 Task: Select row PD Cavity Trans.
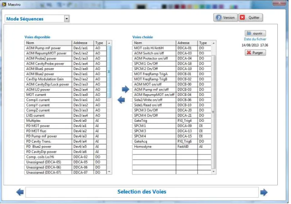65,141
